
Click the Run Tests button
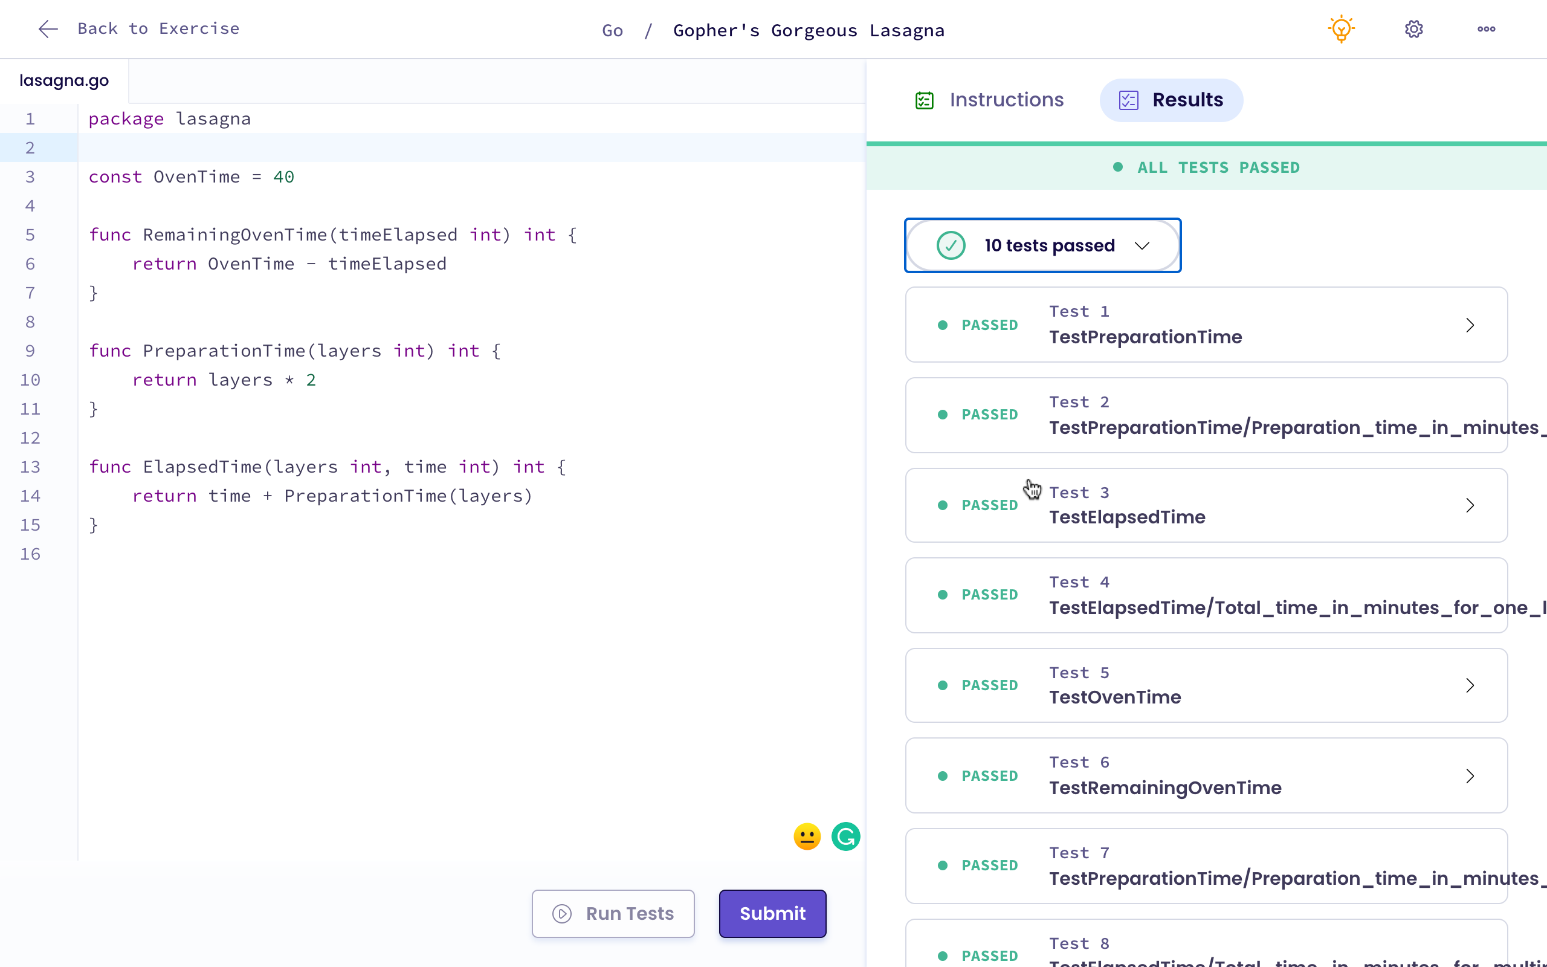(x=613, y=913)
